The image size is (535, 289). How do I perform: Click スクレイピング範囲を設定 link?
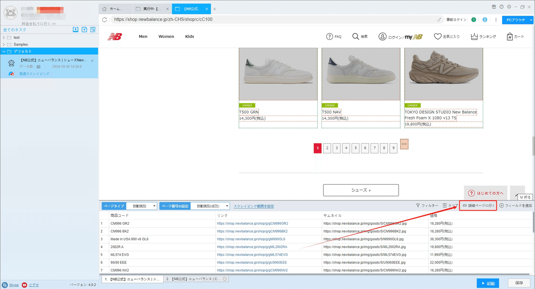[x=254, y=206]
